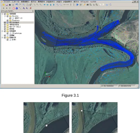Screen dimensions: 140x133
Task: Close the オブジェクトブラウザー panel
Action: pyautogui.click(x=33, y=11)
